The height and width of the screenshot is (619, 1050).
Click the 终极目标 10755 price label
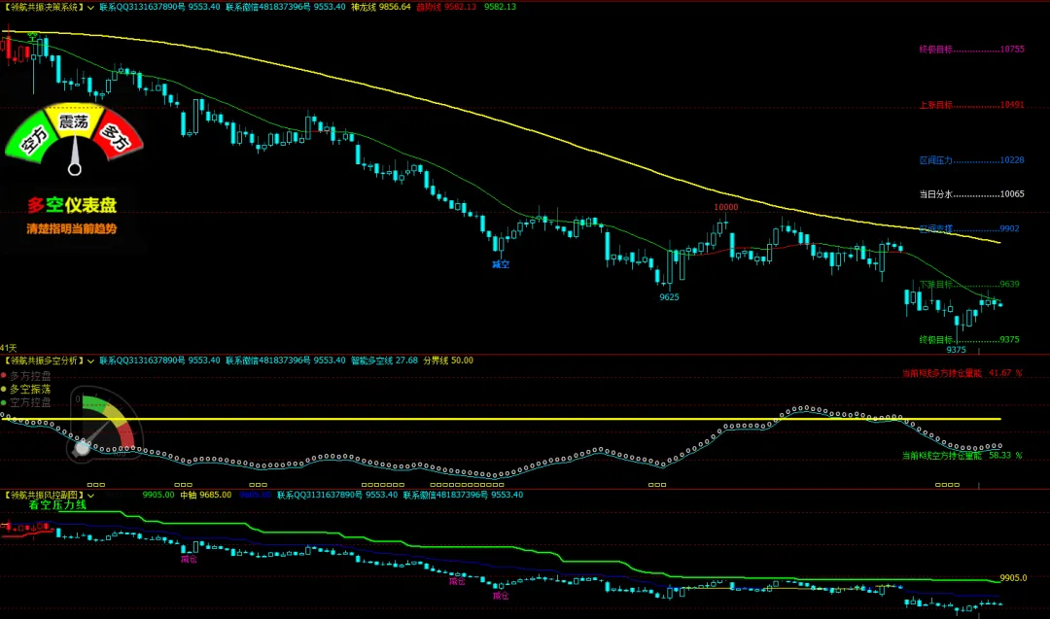click(971, 50)
